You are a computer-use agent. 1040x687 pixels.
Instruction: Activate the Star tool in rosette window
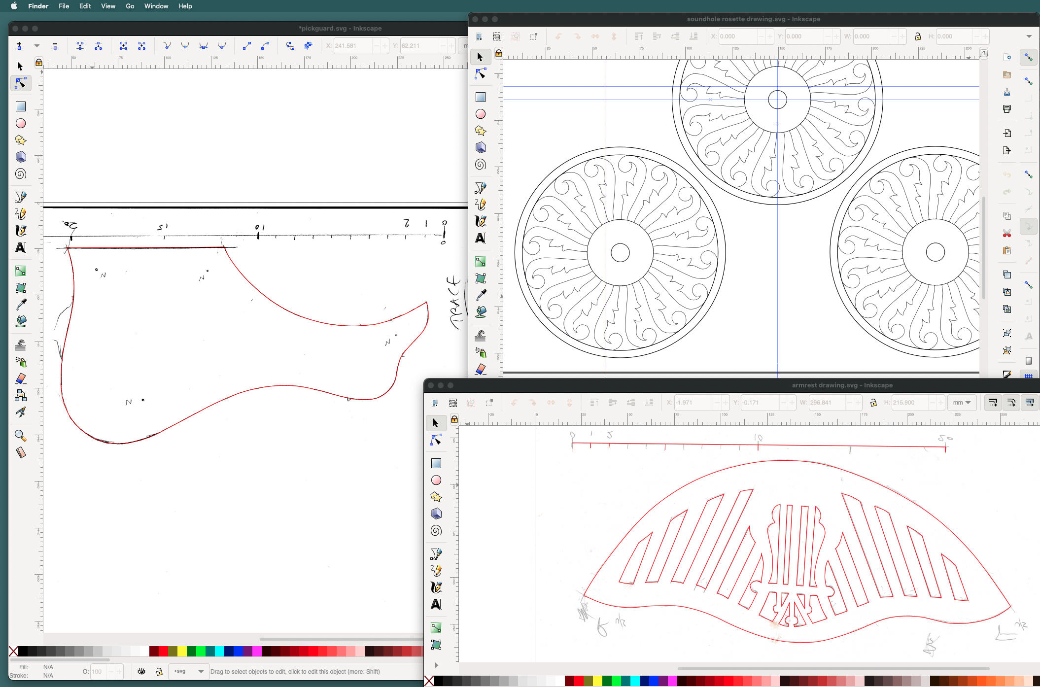coord(481,131)
